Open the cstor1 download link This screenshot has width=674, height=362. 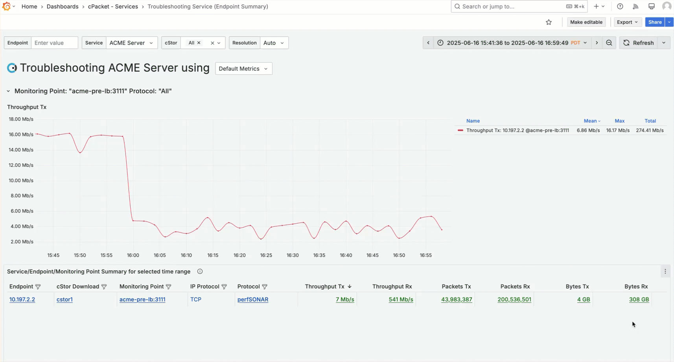click(64, 299)
